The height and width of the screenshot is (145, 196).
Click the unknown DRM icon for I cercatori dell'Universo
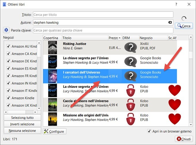tap(131, 76)
